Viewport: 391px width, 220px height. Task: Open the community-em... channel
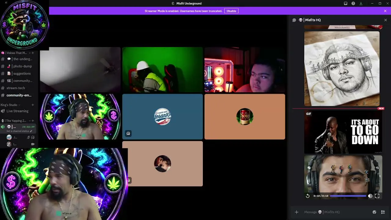[18, 95]
